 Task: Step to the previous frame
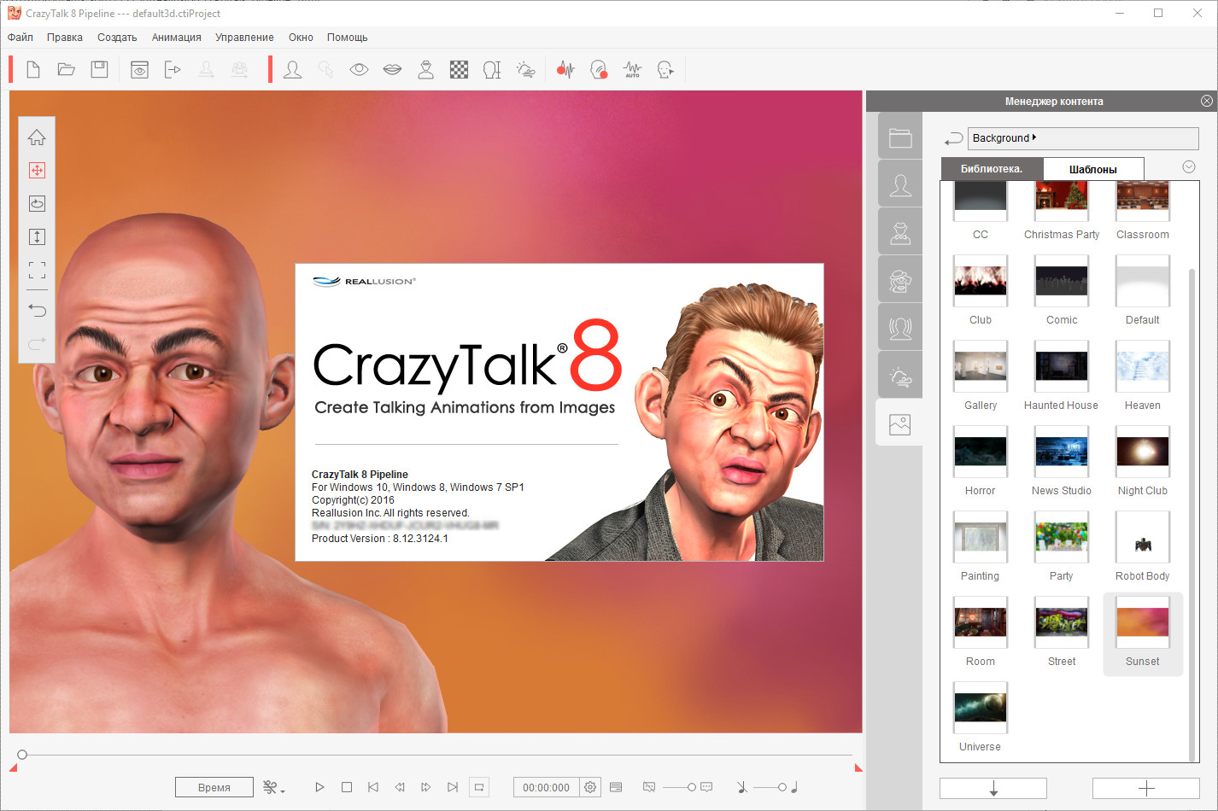(x=400, y=787)
